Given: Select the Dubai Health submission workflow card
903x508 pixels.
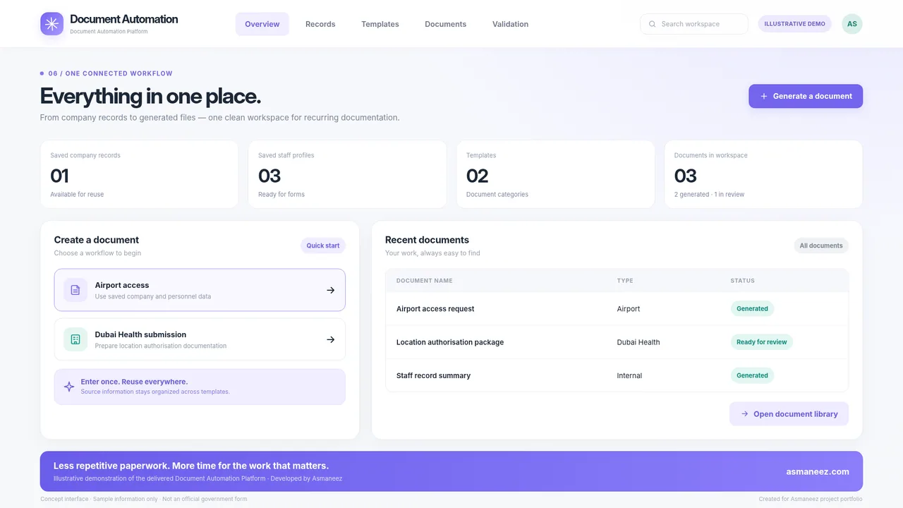Looking at the screenshot, I should [x=200, y=339].
